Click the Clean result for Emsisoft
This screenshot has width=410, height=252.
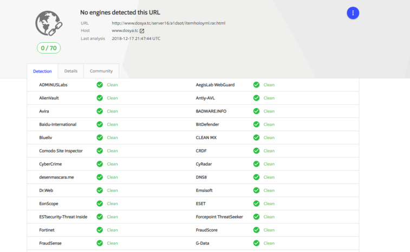click(x=269, y=190)
